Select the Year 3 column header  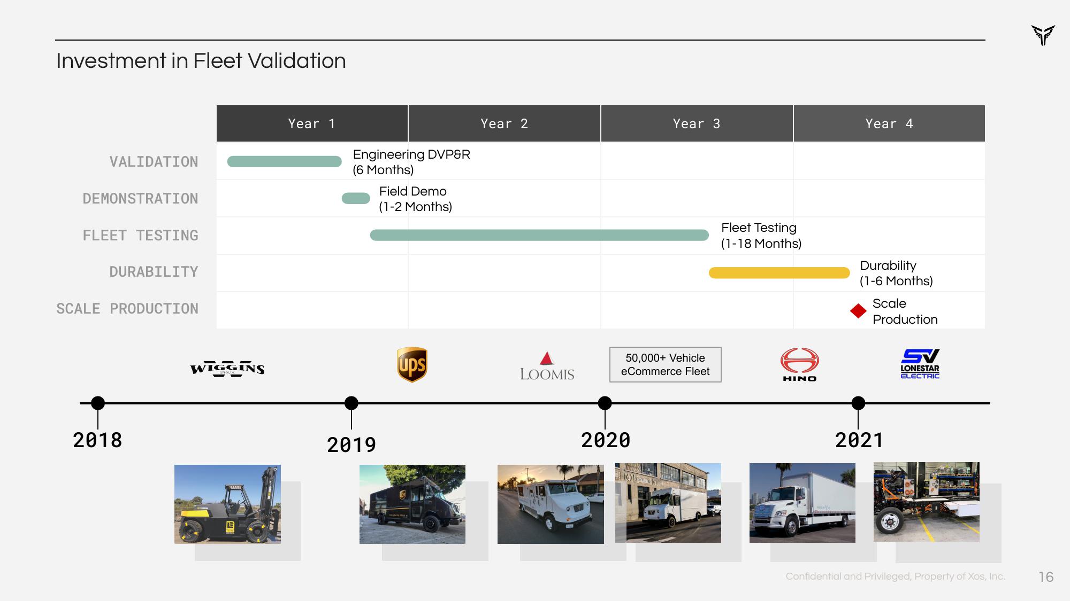point(697,123)
